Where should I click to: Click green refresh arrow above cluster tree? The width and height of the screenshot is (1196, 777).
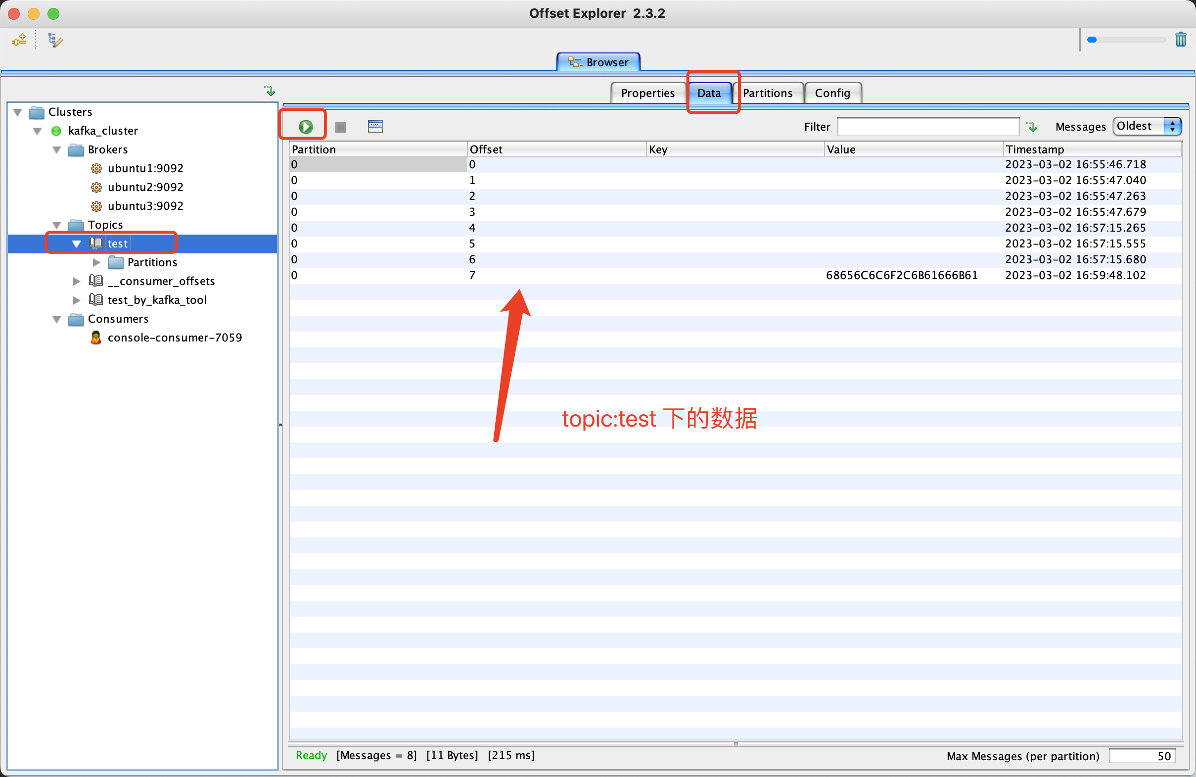click(x=270, y=91)
